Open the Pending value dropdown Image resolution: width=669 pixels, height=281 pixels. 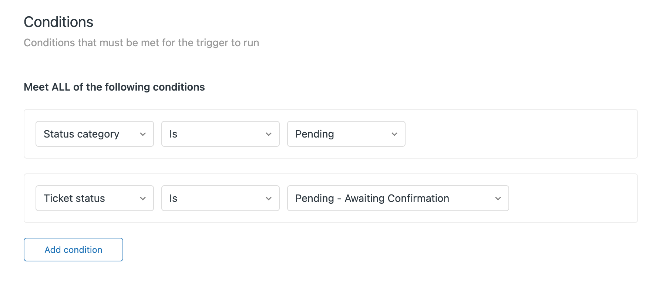(x=346, y=134)
